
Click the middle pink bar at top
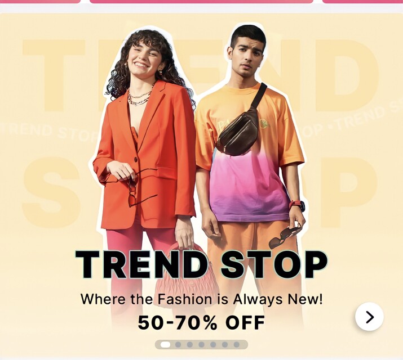tap(201, 1)
